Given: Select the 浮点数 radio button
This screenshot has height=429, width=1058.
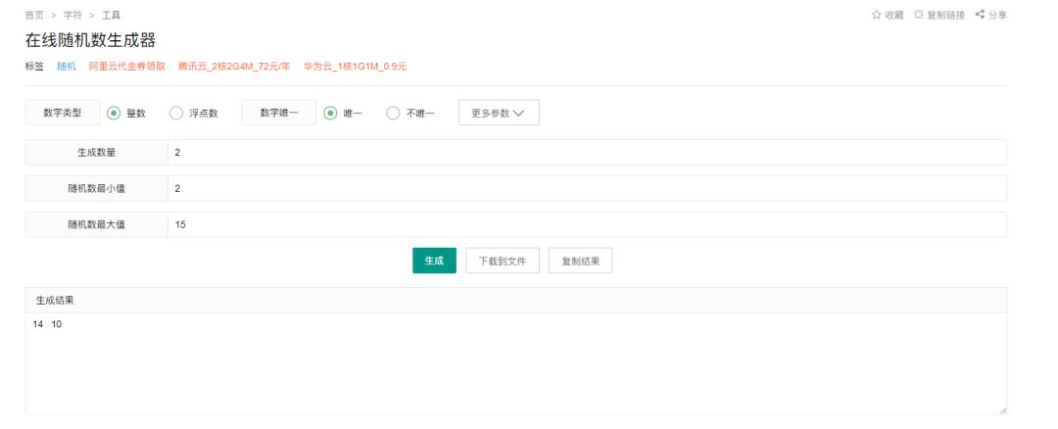Looking at the screenshot, I should point(176,114).
